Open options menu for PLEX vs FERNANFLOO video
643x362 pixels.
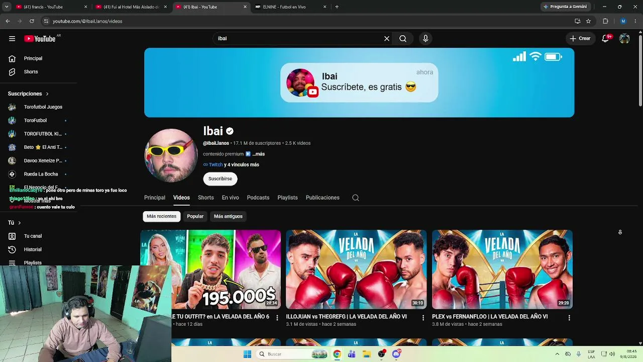pyautogui.click(x=569, y=318)
